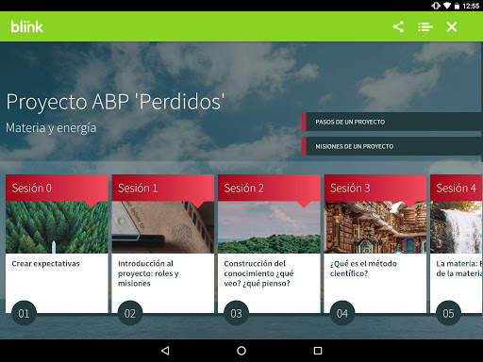Close the project with the X icon

[452, 27]
